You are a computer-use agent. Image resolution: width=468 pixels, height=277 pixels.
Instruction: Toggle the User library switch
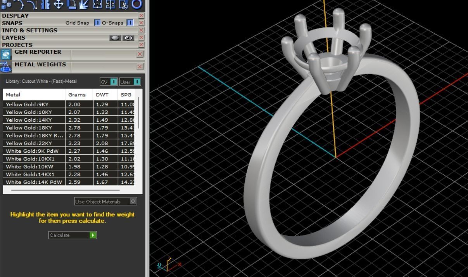[130, 82]
